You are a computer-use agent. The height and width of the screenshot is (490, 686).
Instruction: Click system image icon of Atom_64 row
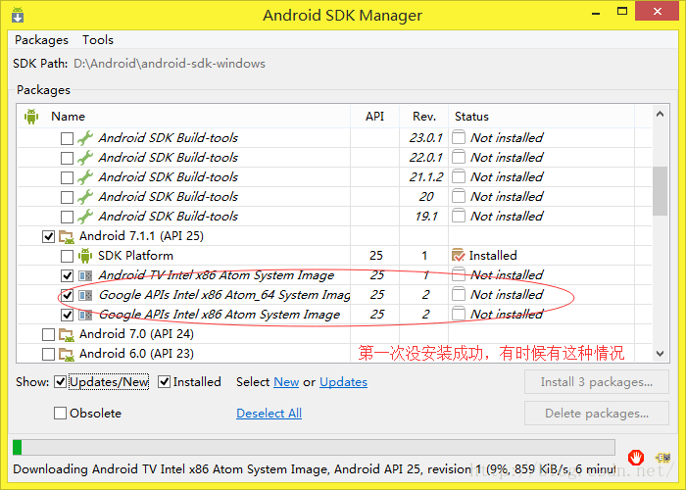pyautogui.click(x=85, y=296)
